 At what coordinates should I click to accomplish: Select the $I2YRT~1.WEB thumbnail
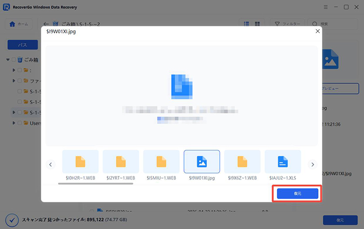[121, 162]
